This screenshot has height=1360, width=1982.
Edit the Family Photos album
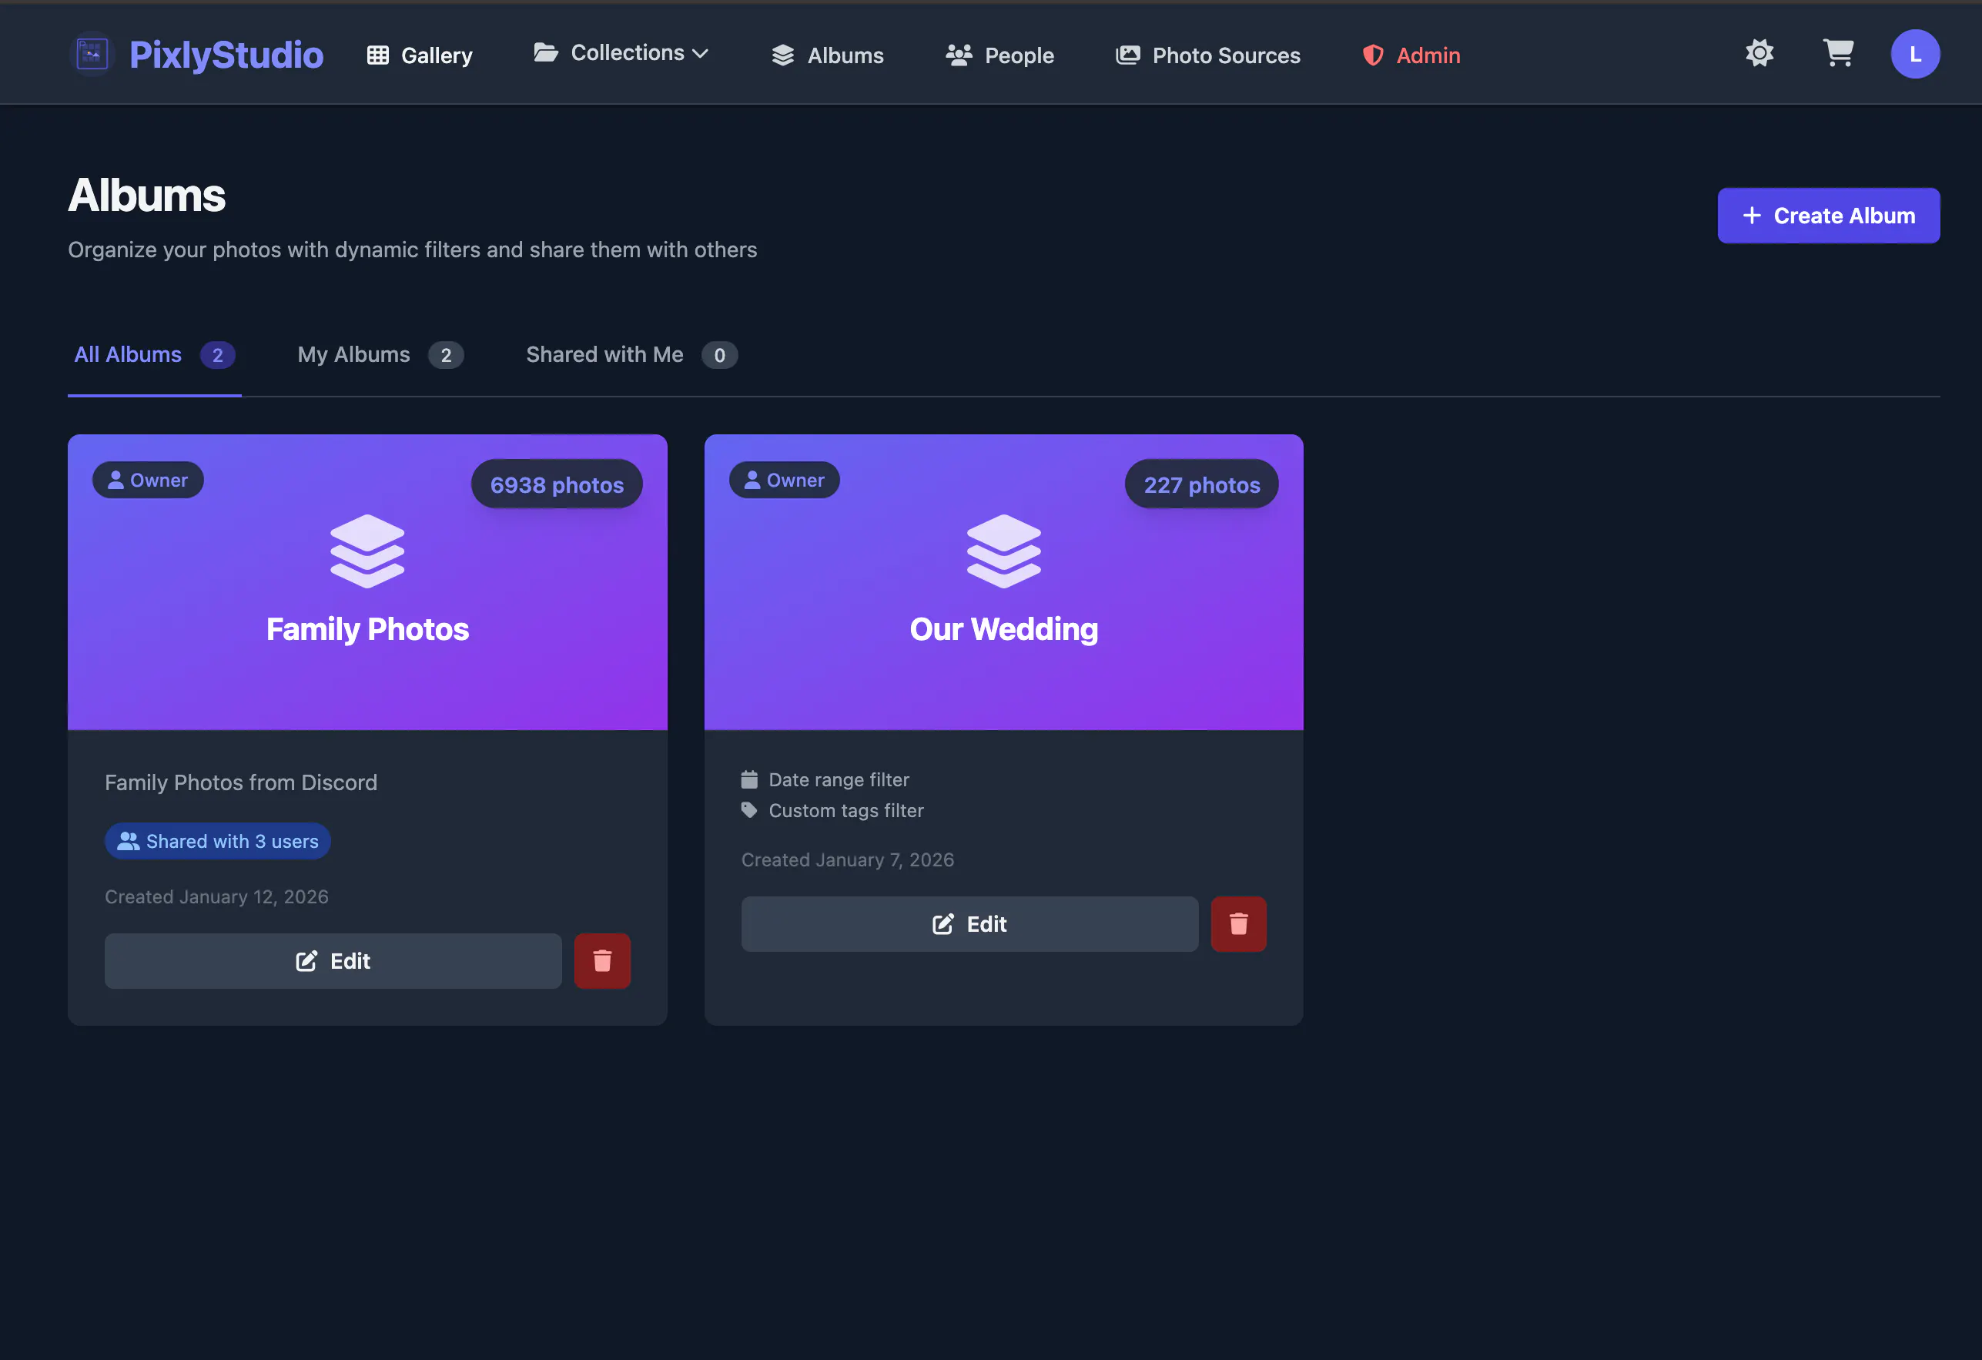[x=333, y=961]
